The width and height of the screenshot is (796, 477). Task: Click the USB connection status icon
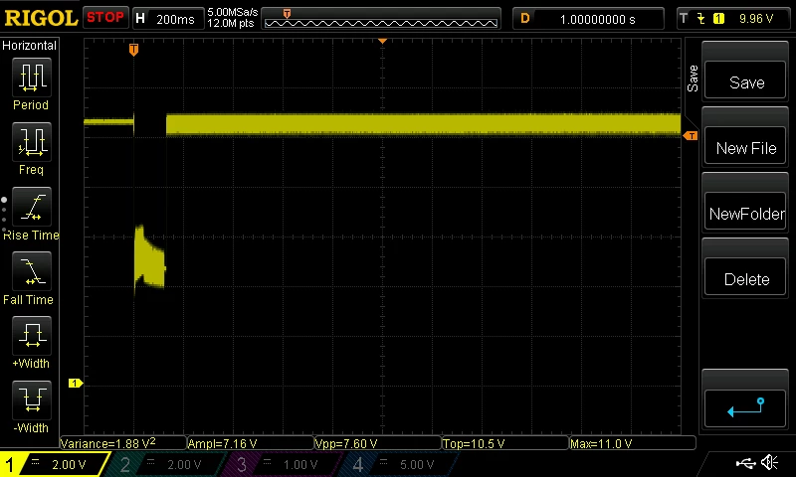click(x=745, y=463)
